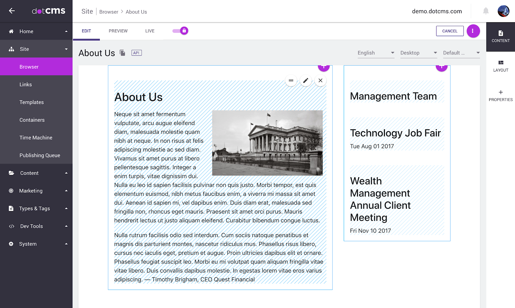Click the Site sitemap icon
The height and width of the screenshot is (308, 515).
[x=11, y=49]
